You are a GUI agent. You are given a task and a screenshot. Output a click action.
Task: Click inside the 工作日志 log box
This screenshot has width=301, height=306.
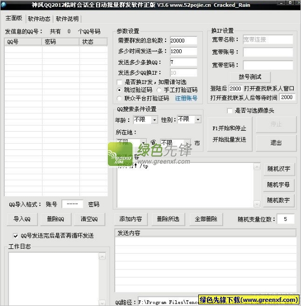click(53, 279)
